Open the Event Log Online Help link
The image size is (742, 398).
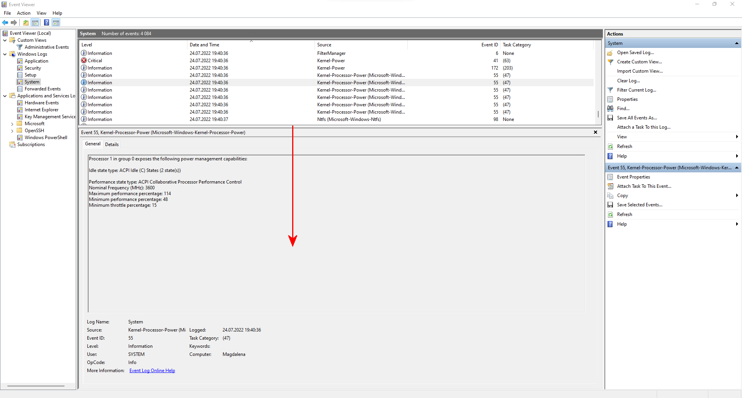tap(152, 371)
